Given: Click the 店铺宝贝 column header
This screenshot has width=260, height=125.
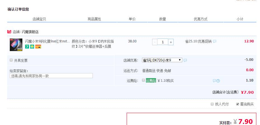Looking at the screenshot, I should click(39, 19).
